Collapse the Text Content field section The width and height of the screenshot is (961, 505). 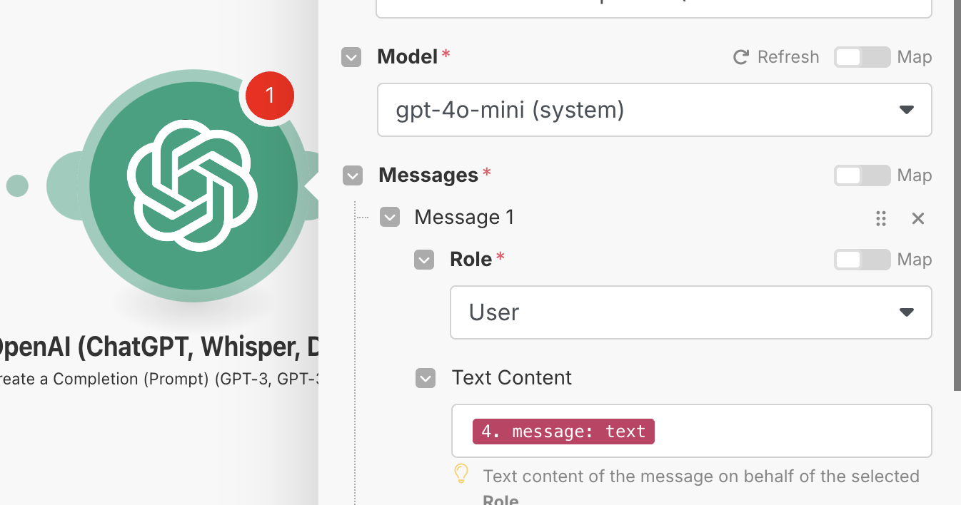(x=426, y=378)
